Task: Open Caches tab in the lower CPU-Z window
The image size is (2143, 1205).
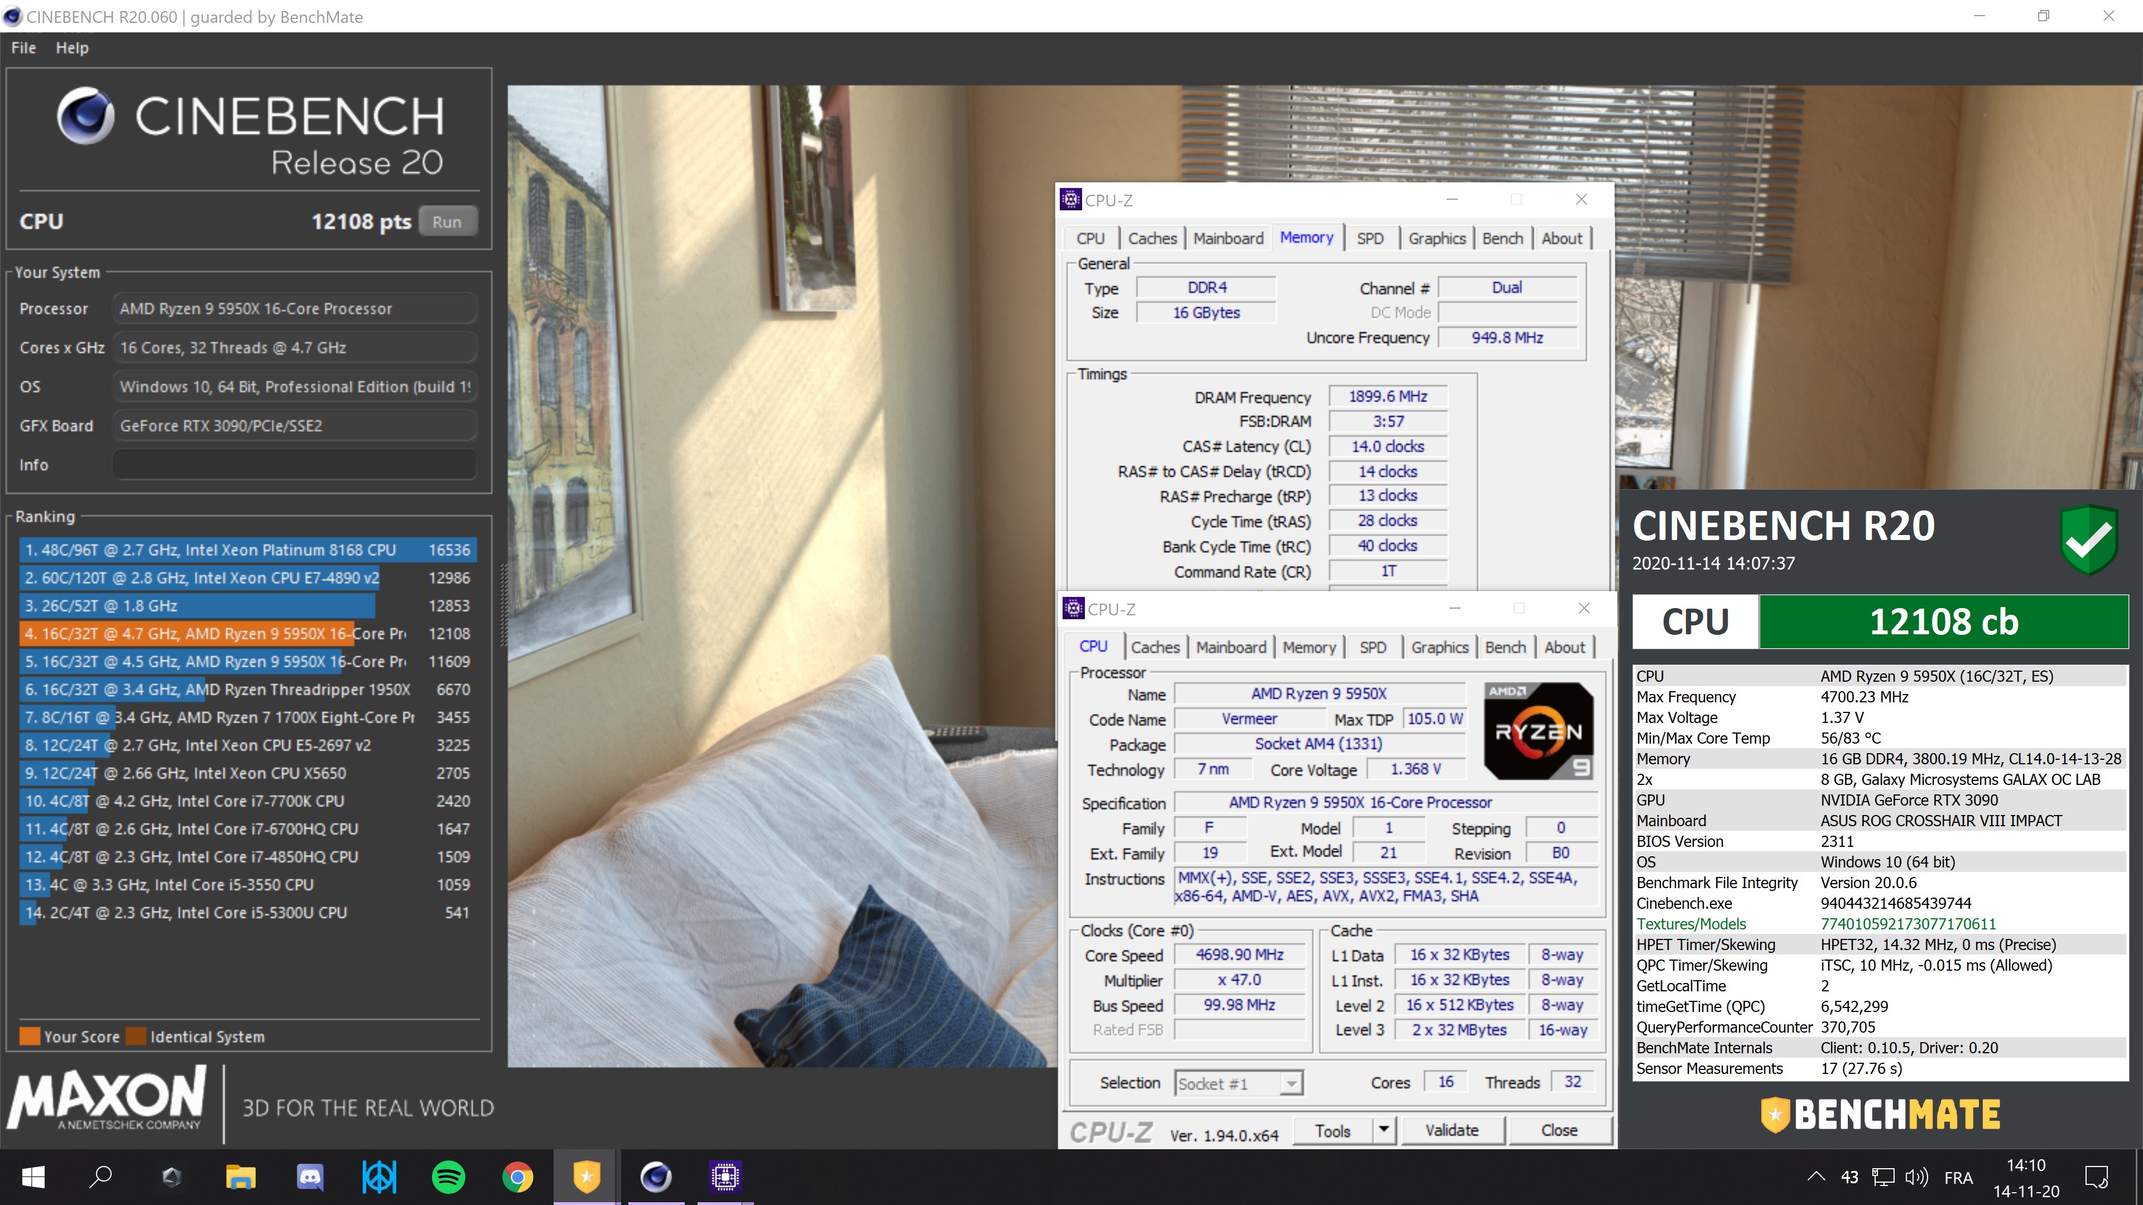Action: [x=1155, y=648]
